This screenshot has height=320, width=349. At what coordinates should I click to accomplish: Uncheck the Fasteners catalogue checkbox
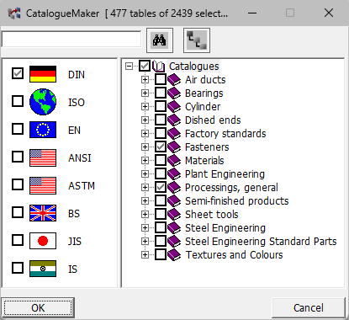161,147
